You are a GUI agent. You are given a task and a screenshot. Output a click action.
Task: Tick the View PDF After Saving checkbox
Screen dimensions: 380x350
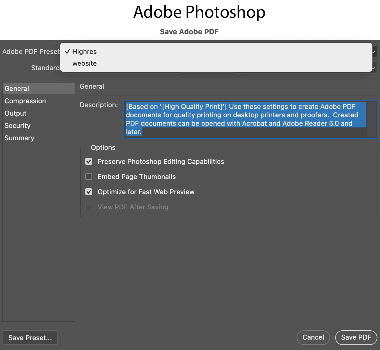point(89,207)
